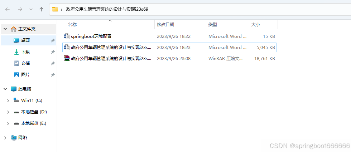Click the WinRAR archive icon
351x152 pixels.
[x=67, y=59]
